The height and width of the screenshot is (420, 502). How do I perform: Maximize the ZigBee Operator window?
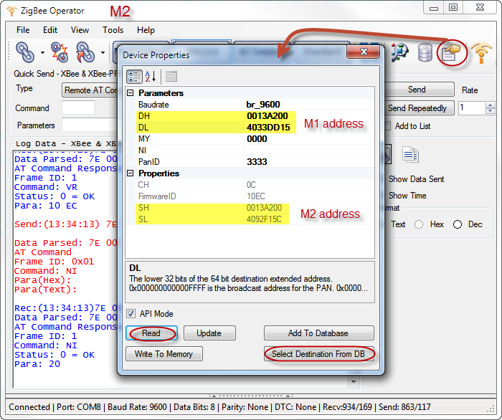pos(453,8)
